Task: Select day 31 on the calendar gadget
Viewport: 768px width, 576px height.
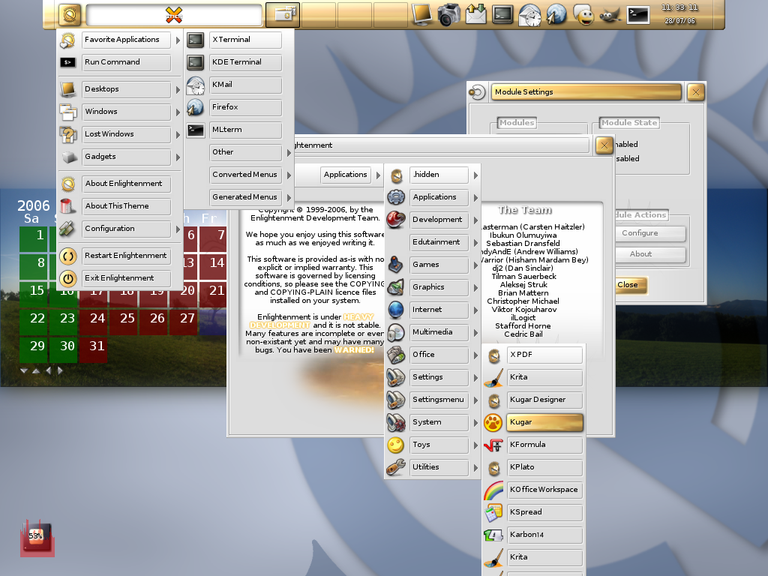Action: pos(97,346)
